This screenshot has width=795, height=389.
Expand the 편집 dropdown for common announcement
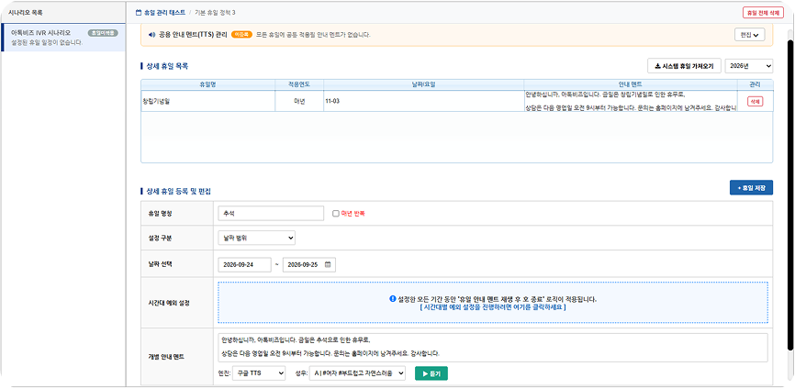coord(749,35)
